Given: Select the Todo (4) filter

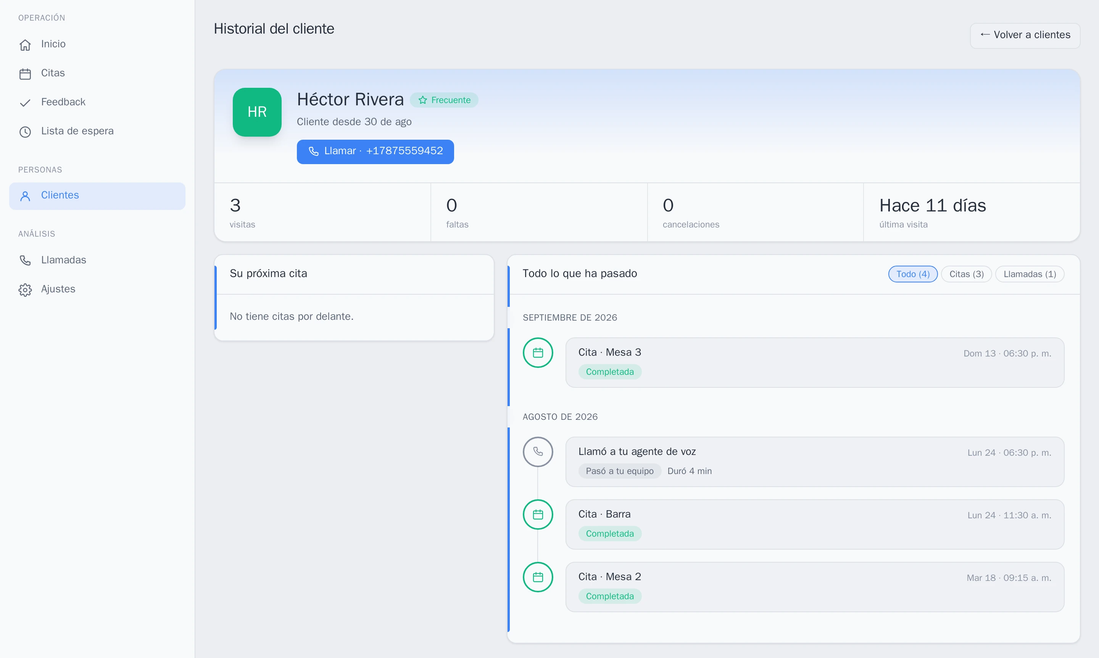Looking at the screenshot, I should 913,274.
